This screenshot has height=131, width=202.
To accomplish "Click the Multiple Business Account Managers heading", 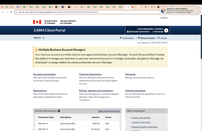I will [x=62, y=50].
